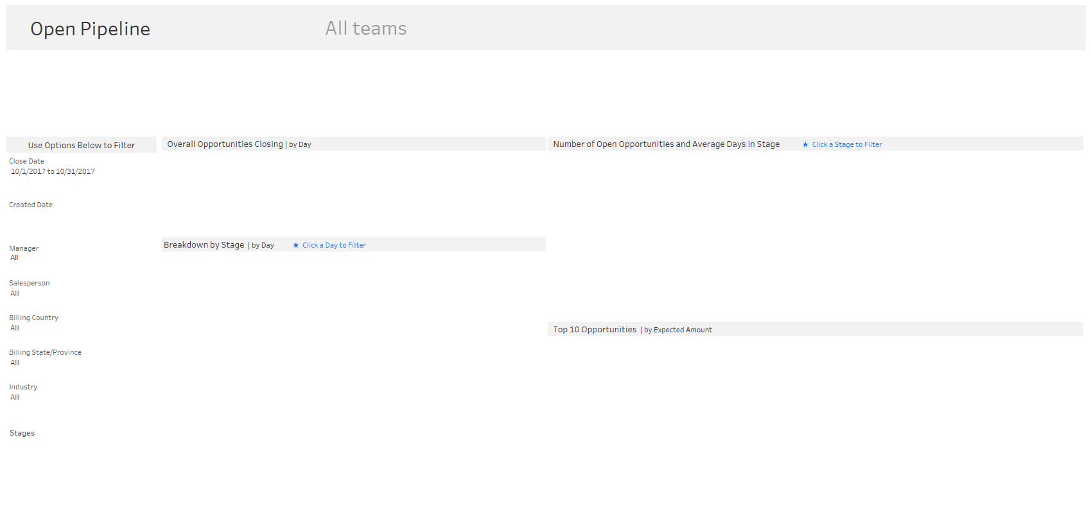1091x510 pixels.
Task: Click the 'Manager' filter label
Action: (24, 248)
